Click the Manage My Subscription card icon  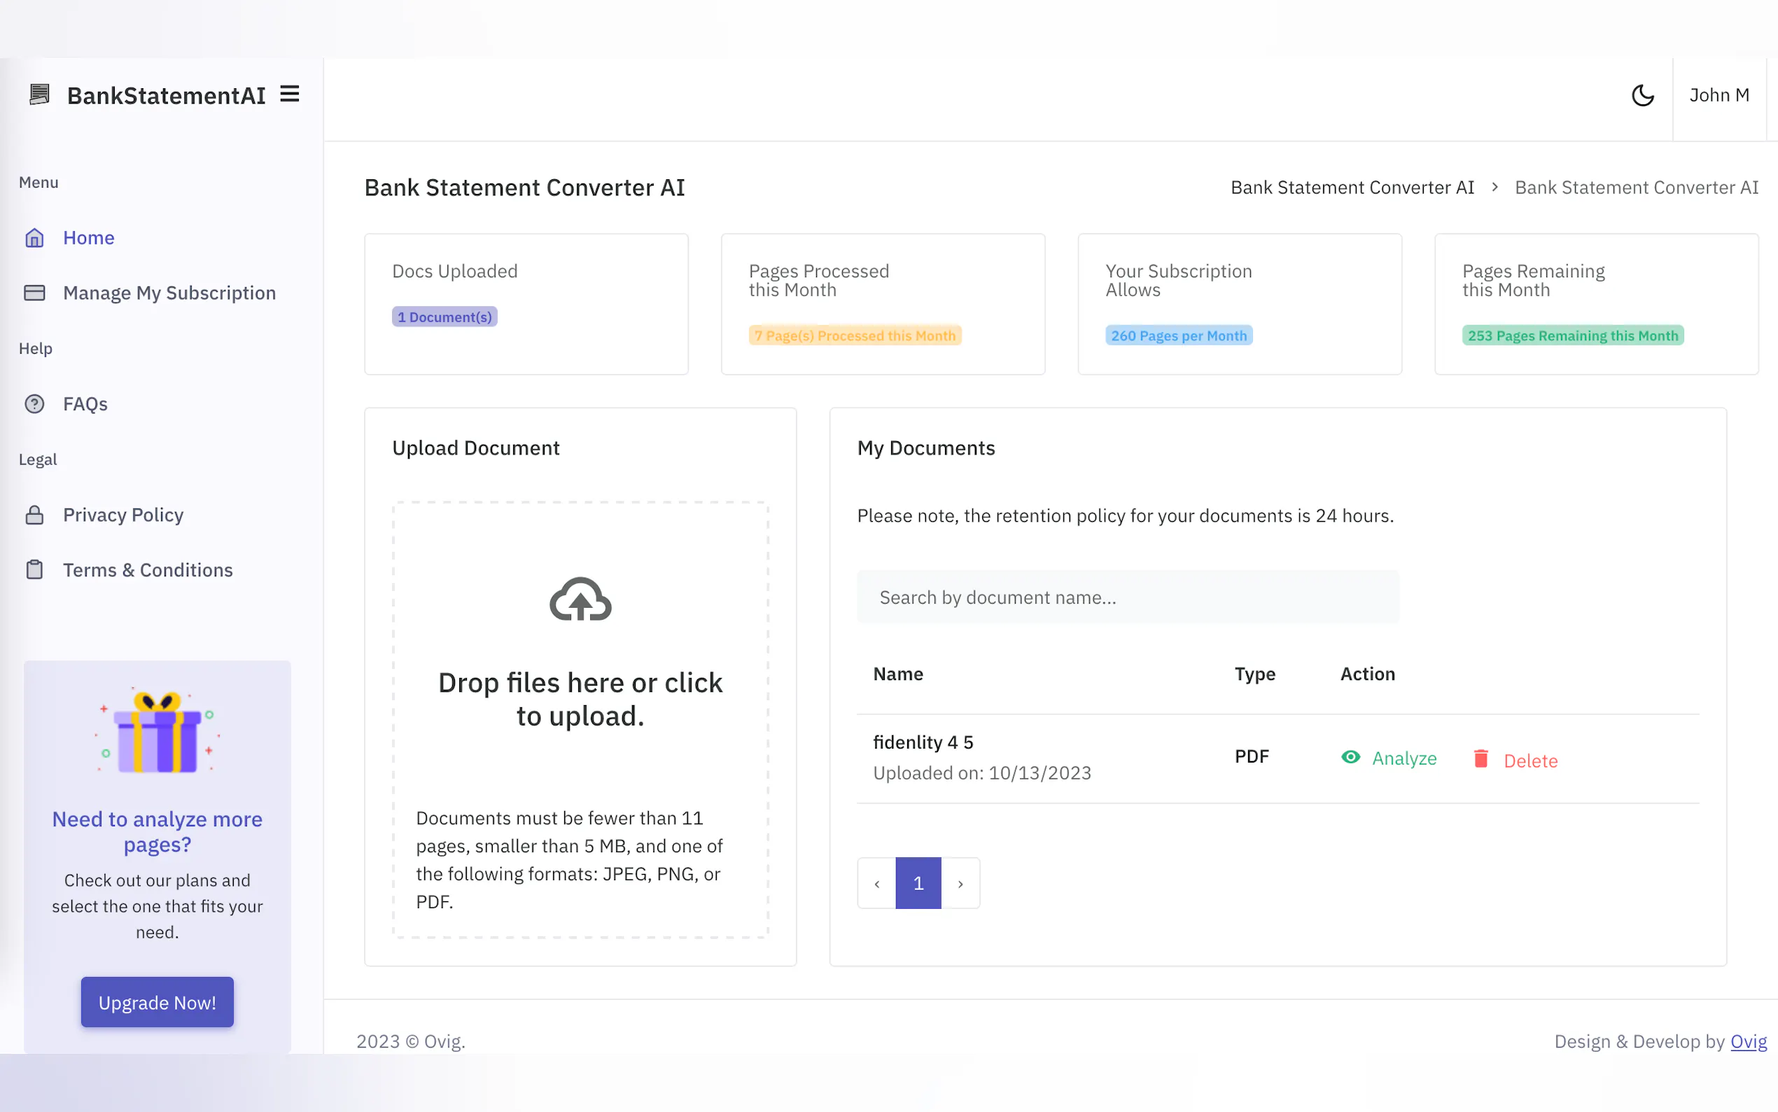[x=34, y=292]
